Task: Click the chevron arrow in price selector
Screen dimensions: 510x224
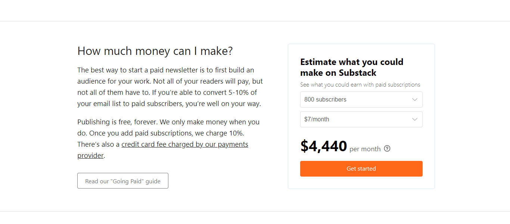Action: [x=415, y=119]
